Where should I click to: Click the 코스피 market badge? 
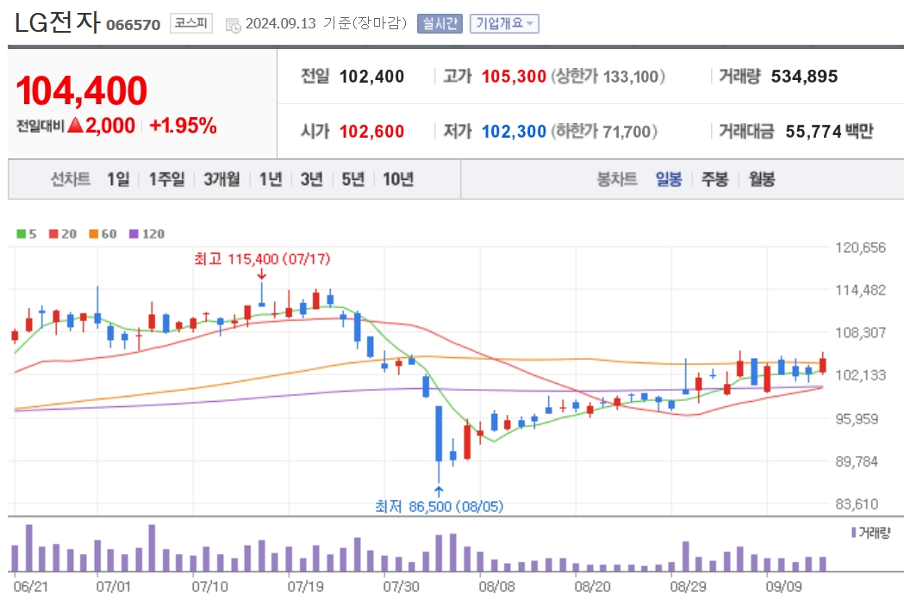click(190, 23)
